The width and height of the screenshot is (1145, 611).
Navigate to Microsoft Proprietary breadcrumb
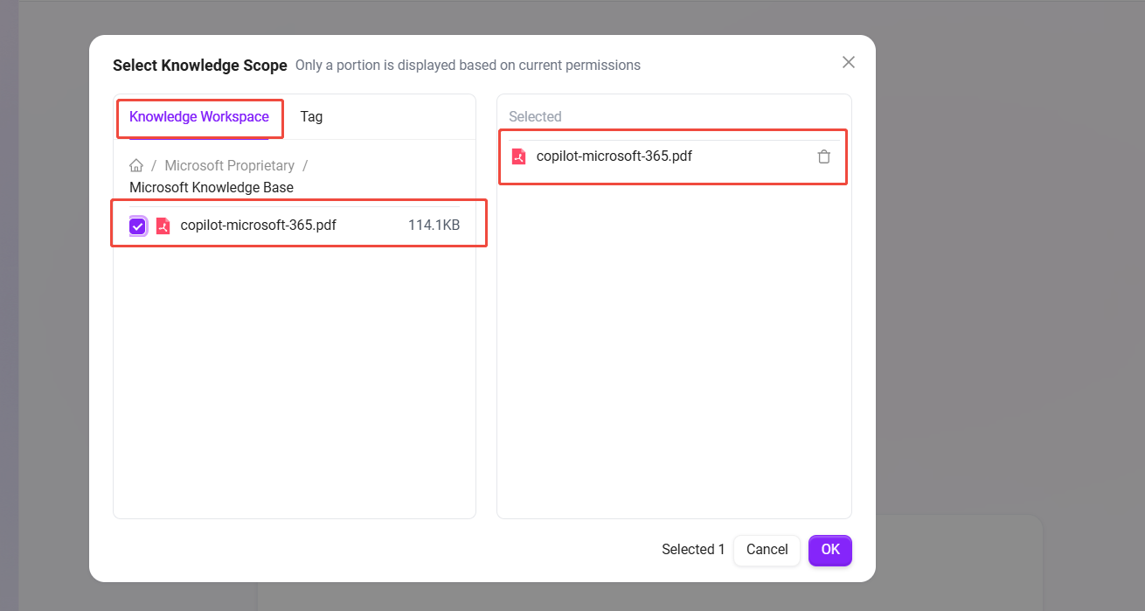[229, 165]
